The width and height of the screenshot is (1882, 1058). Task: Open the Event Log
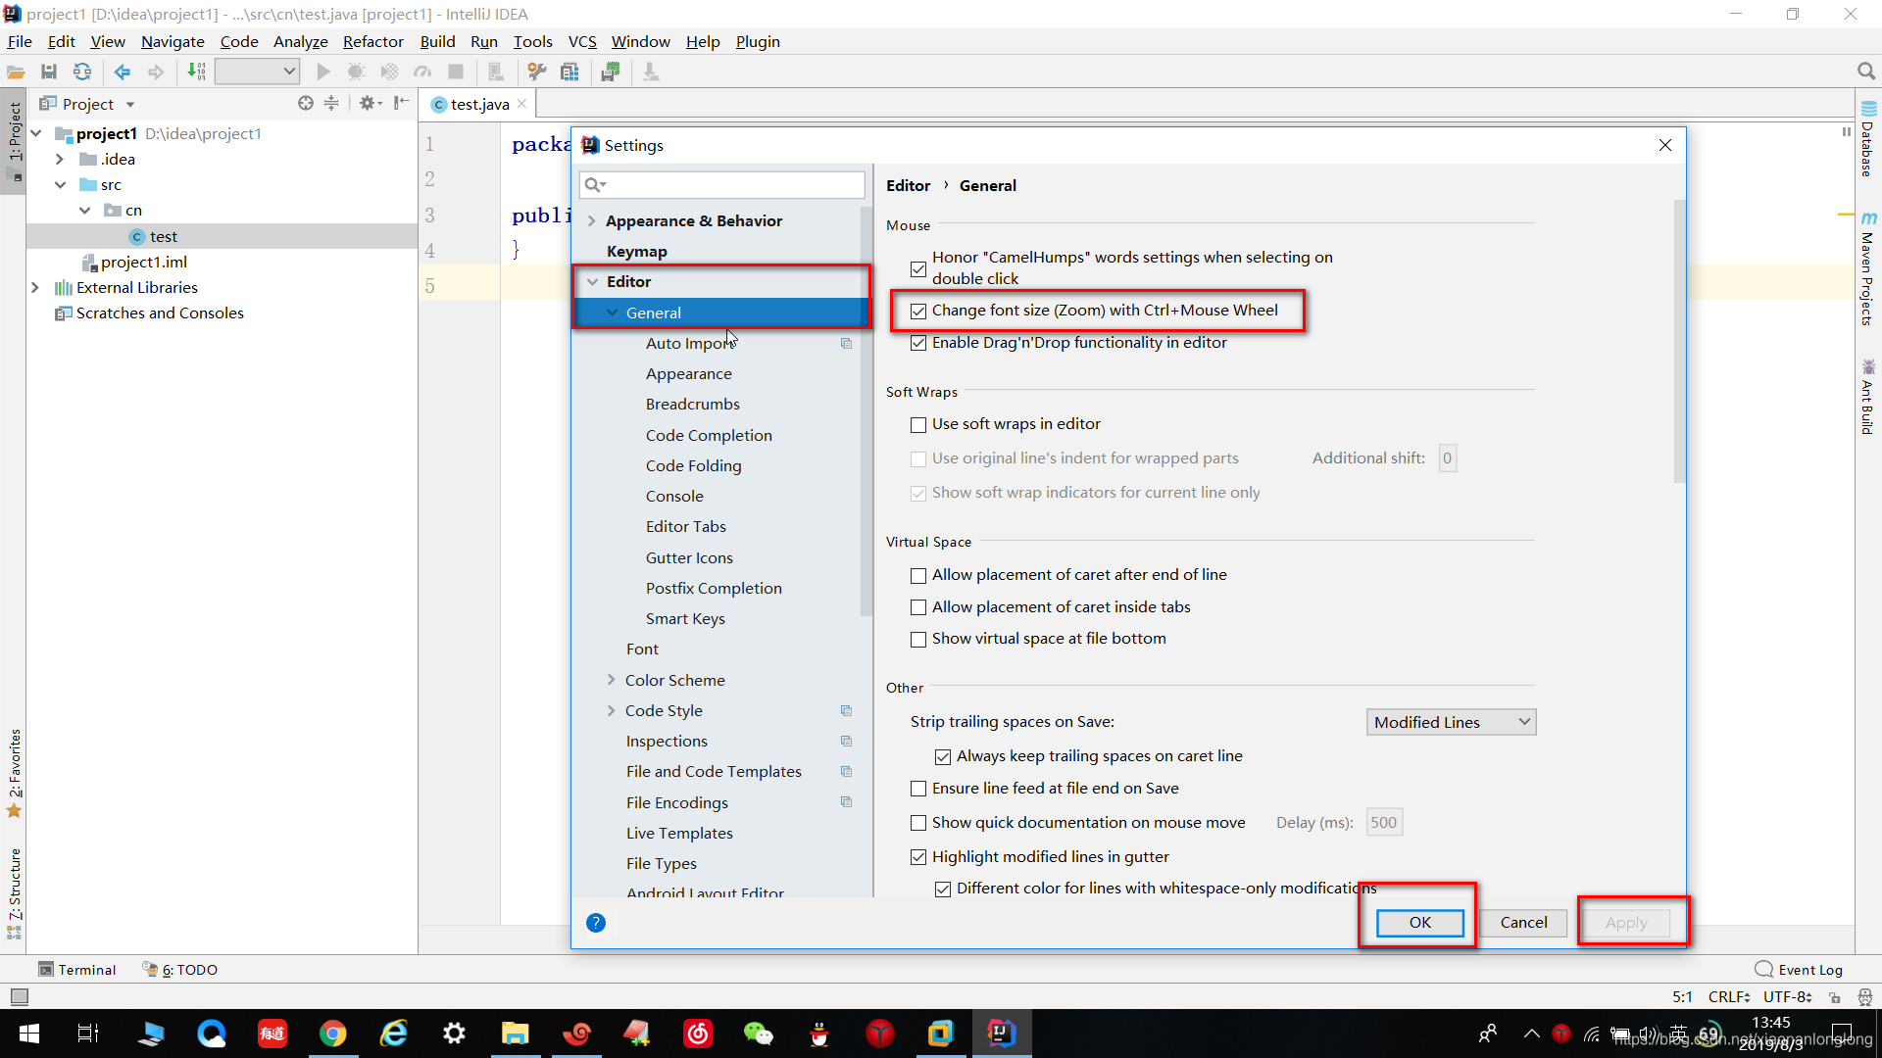coord(1799,969)
